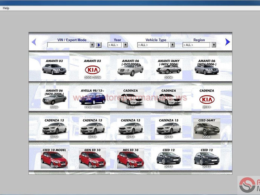Select CEED 12 labeled 2012-
This screenshot has height=195, width=260.
(207, 158)
